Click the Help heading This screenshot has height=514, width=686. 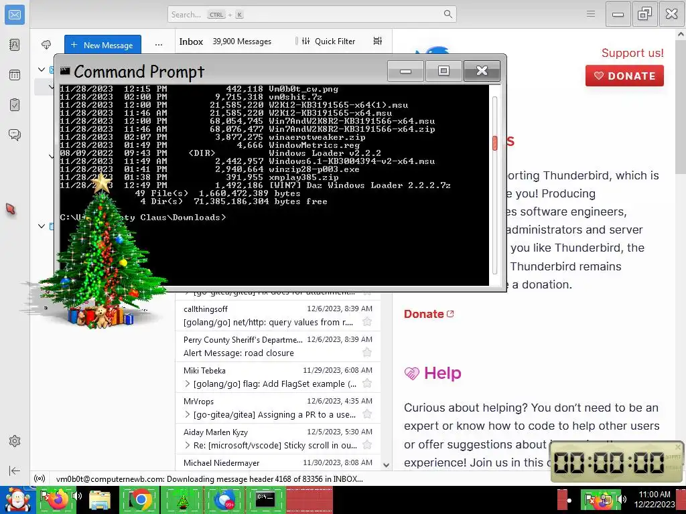pos(442,373)
